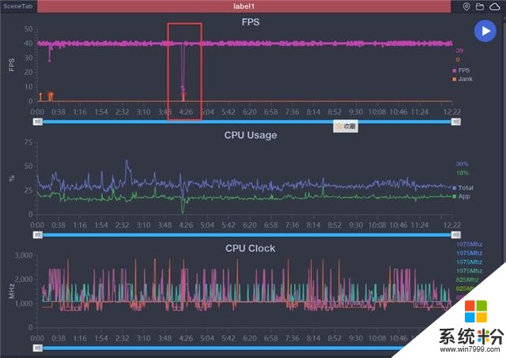Click CPU Clock bottom left slider handle
506x358 pixels.
pos(36,347)
